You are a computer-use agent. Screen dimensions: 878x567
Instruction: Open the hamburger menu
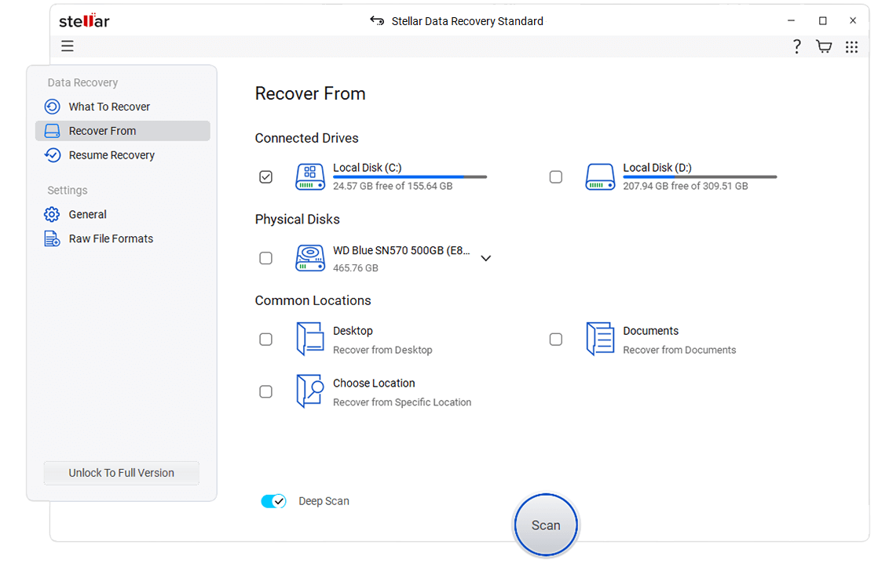(x=68, y=46)
